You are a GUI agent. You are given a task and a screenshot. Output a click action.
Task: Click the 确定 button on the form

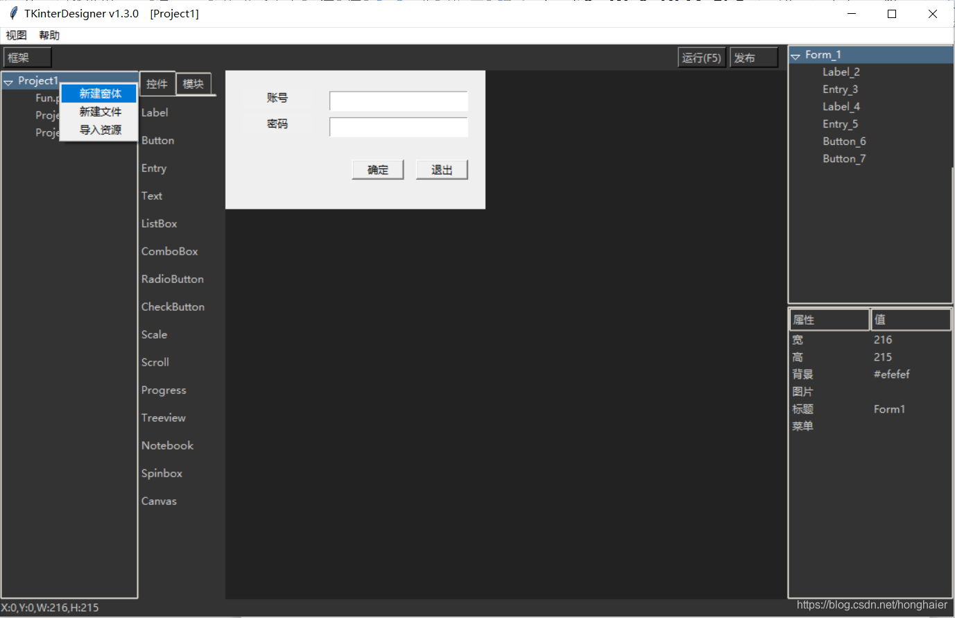point(378,170)
